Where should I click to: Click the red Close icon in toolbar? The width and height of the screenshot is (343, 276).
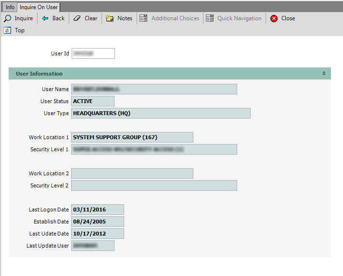tap(274, 18)
